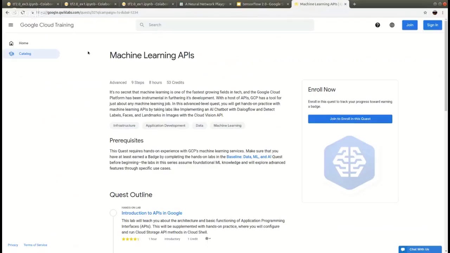Image resolution: width=450 pixels, height=253 pixels.
Task: Open the language globe icon
Action: pyautogui.click(x=392, y=25)
